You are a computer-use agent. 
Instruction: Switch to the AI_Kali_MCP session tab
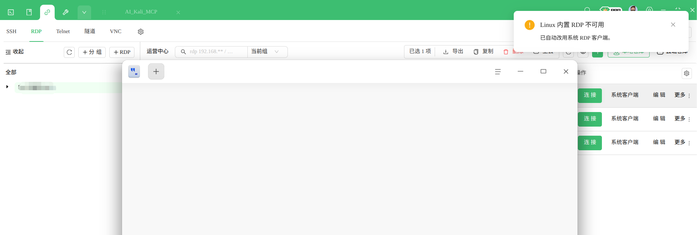pyautogui.click(x=141, y=12)
